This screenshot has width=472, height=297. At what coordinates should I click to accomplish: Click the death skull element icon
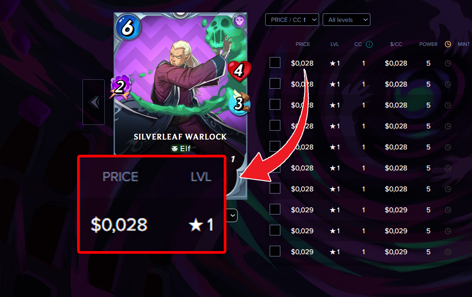pos(240,21)
